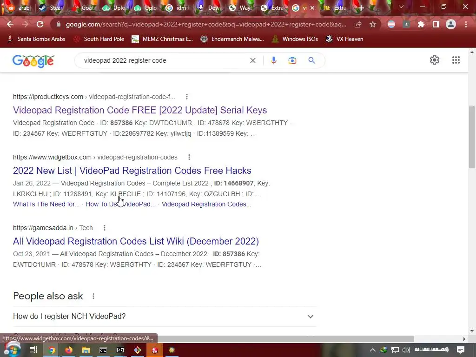Expand 'How do I register NCH VideoPad?'
This screenshot has height=357, width=476.
pos(164,316)
